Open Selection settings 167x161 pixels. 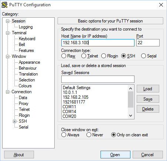tap(27, 80)
